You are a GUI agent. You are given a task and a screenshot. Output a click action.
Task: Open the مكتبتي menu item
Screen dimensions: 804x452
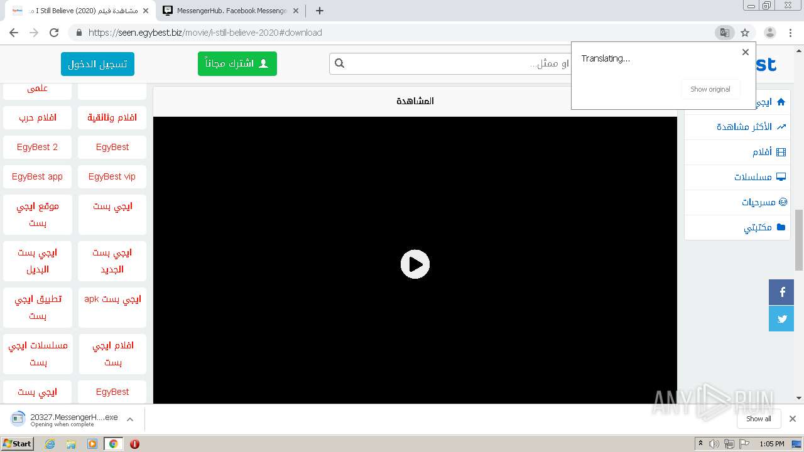pyautogui.click(x=737, y=227)
